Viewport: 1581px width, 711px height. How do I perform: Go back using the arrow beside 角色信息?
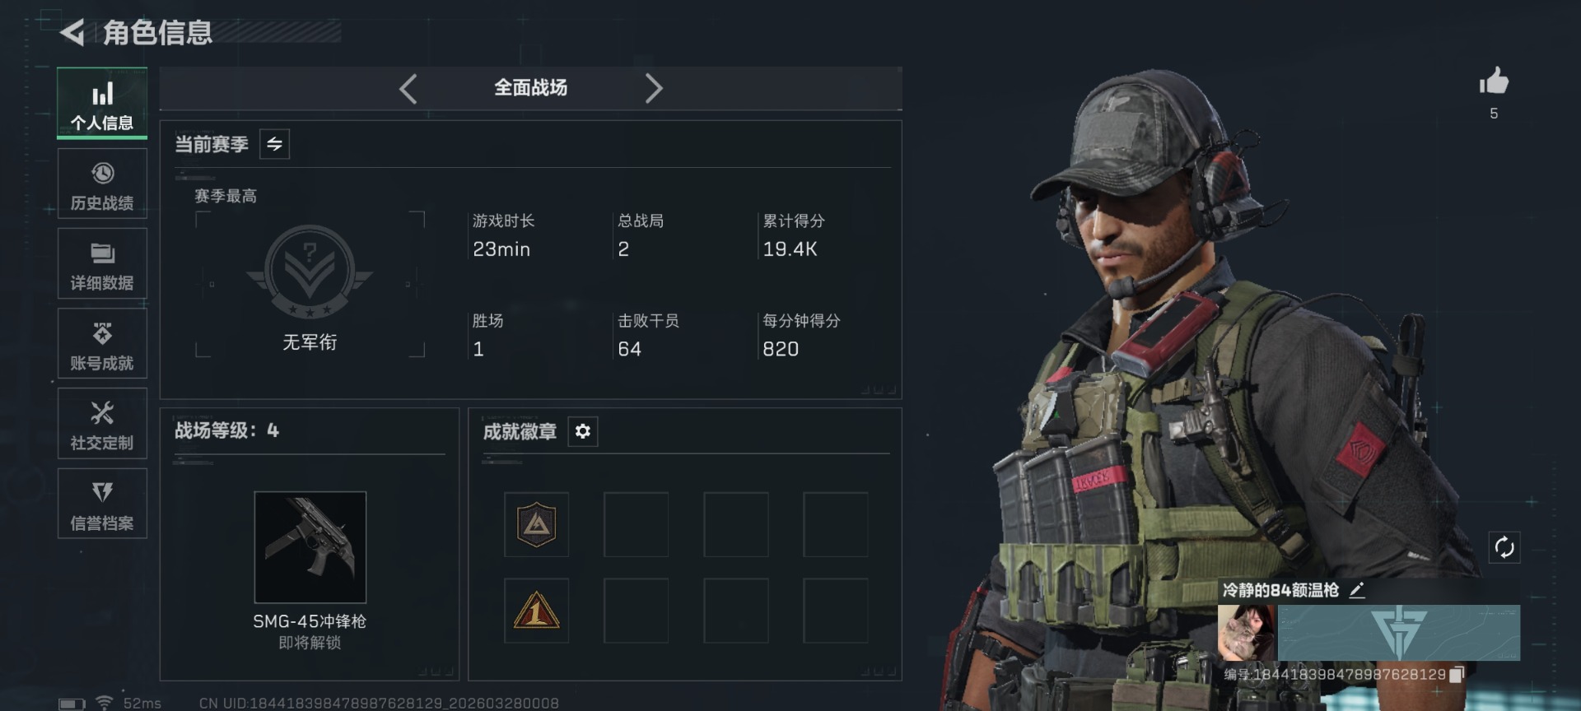(x=72, y=33)
